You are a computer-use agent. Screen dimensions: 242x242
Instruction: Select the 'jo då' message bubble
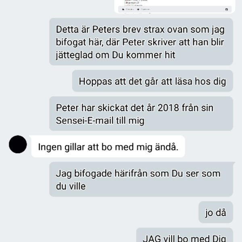pos(216,212)
